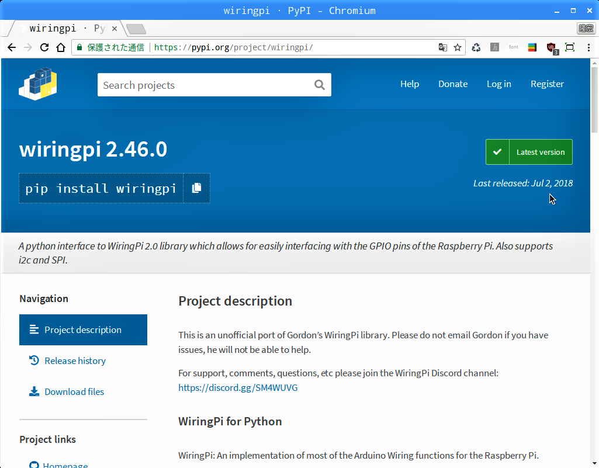Open the Donate page
Image resolution: width=599 pixels, height=468 pixels.
coord(453,84)
